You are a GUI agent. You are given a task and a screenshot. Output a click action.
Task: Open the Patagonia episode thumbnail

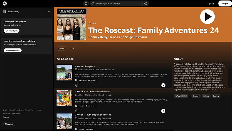[64, 73]
